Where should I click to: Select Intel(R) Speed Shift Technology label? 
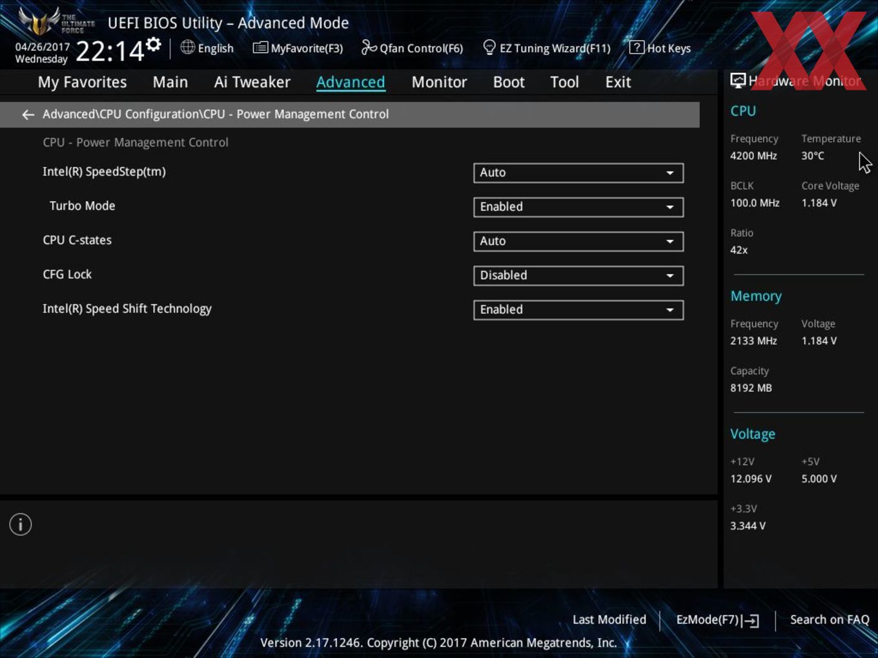(127, 309)
